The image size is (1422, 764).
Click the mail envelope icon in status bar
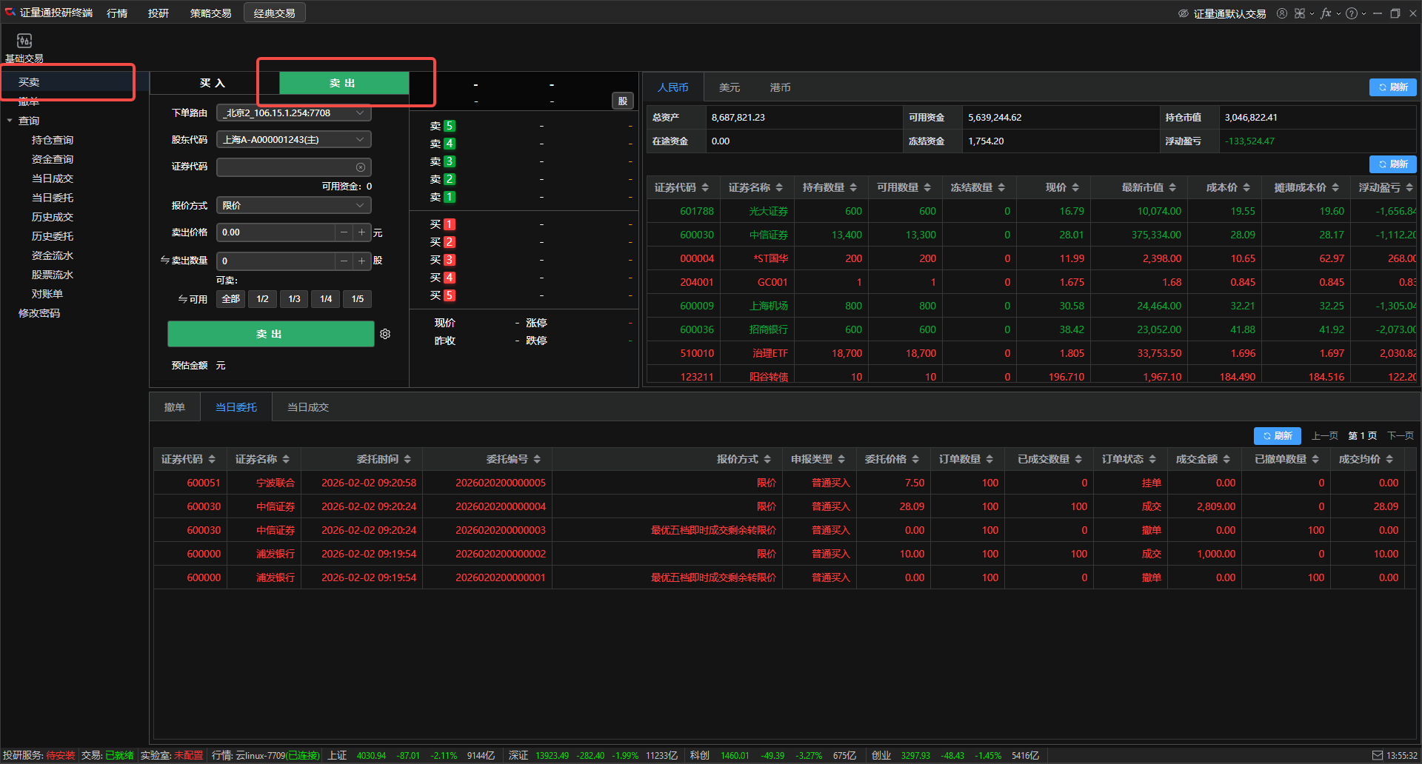1377,755
